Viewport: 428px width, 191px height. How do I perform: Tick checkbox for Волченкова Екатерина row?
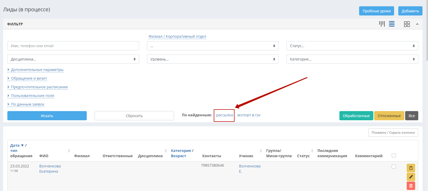(x=394, y=167)
